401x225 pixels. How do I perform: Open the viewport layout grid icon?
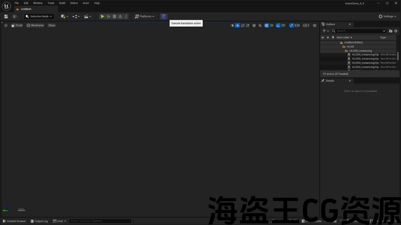[315, 26]
